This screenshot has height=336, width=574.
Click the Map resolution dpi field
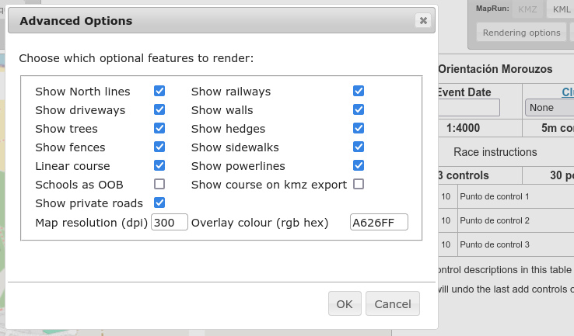pyautogui.click(x=170, y=223)
